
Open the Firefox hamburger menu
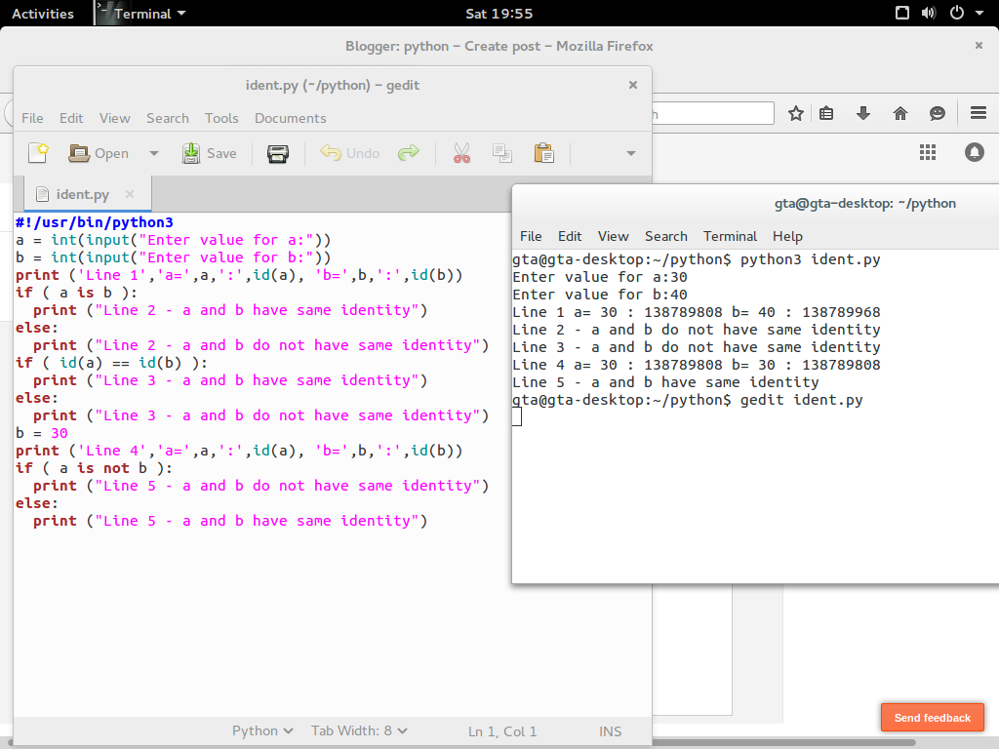click(979, 113)
